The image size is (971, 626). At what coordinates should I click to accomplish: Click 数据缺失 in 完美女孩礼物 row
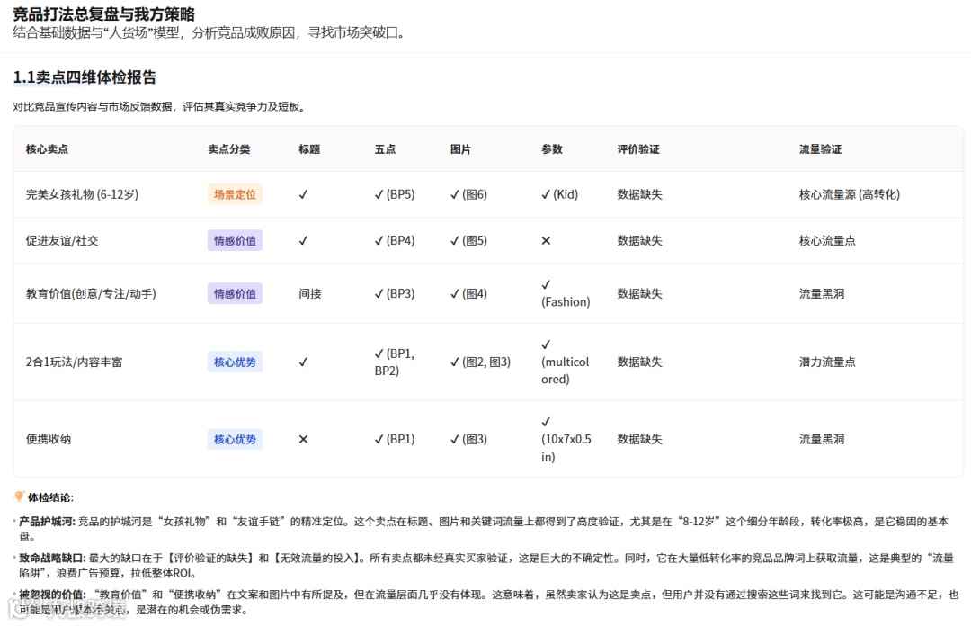(x=640, y=194)
